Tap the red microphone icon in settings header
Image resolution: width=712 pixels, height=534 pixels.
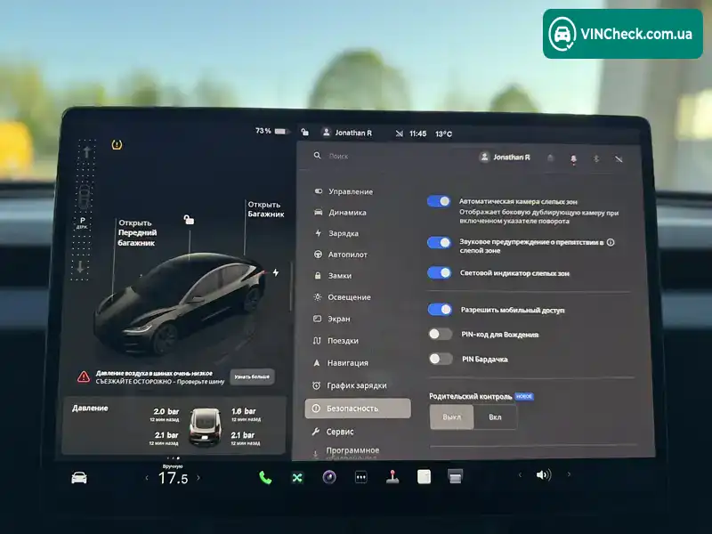pyautogui.click(x=573, y=159)
